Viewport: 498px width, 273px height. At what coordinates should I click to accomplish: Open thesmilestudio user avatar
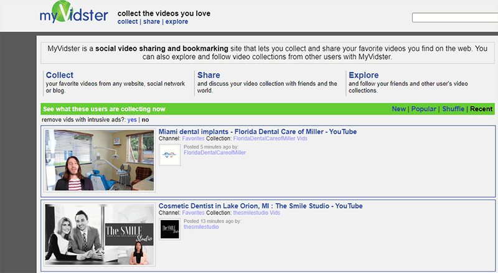pyautogui.click(x=169, y=229)
